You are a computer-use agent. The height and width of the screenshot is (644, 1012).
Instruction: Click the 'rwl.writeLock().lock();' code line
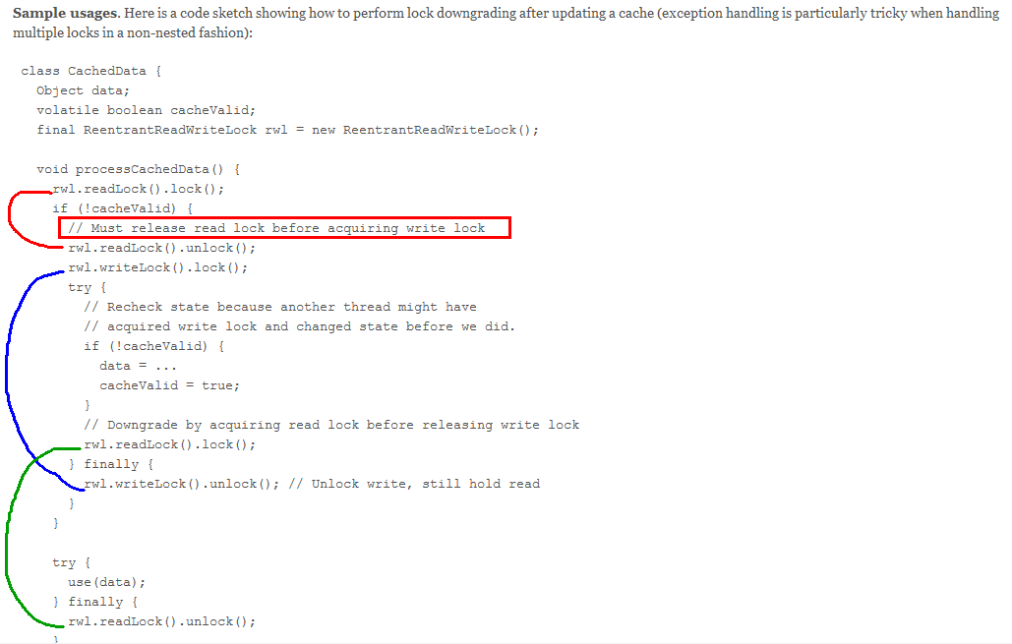point(158,267)
